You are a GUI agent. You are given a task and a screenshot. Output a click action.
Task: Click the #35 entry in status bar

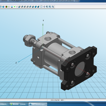[x=62, y=100]
